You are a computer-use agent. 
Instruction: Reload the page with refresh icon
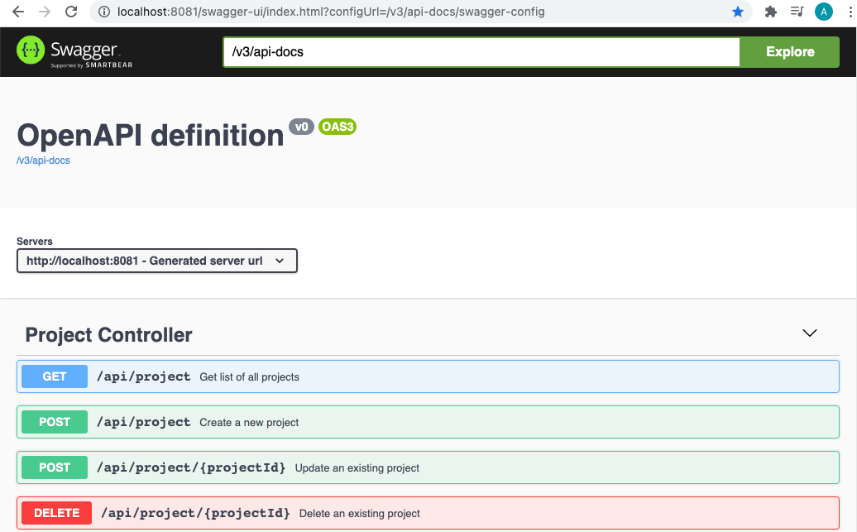(x=71, y=12)
